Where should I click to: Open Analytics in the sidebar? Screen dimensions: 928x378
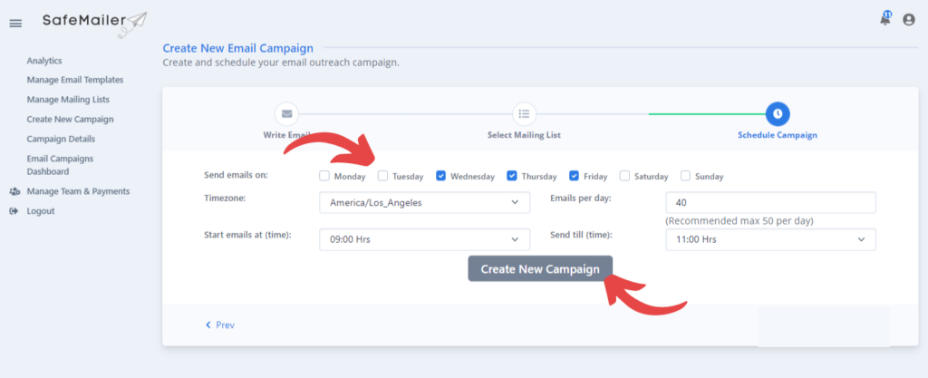(44, 61)
